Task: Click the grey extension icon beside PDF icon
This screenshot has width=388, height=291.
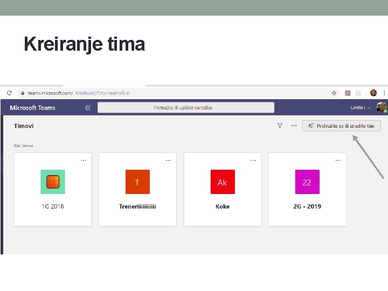Action: 358,93
